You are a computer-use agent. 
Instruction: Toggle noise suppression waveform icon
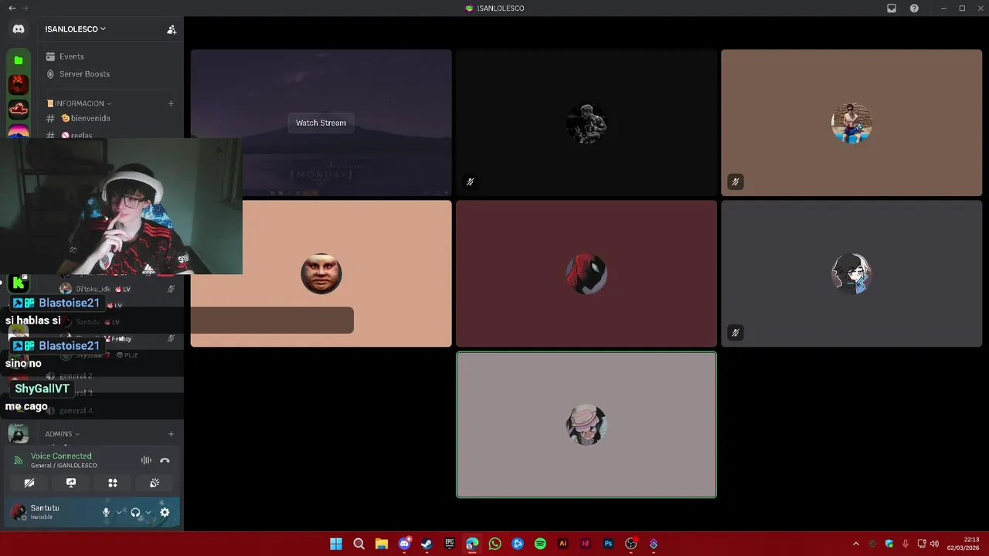pyautogui.click(x=146, y=460)
